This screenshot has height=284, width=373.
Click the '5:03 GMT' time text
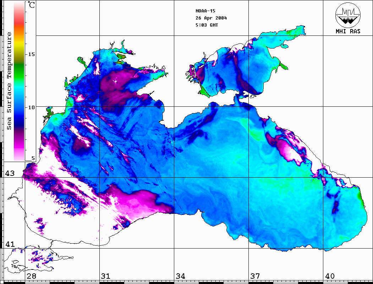(x=207, y=25)
